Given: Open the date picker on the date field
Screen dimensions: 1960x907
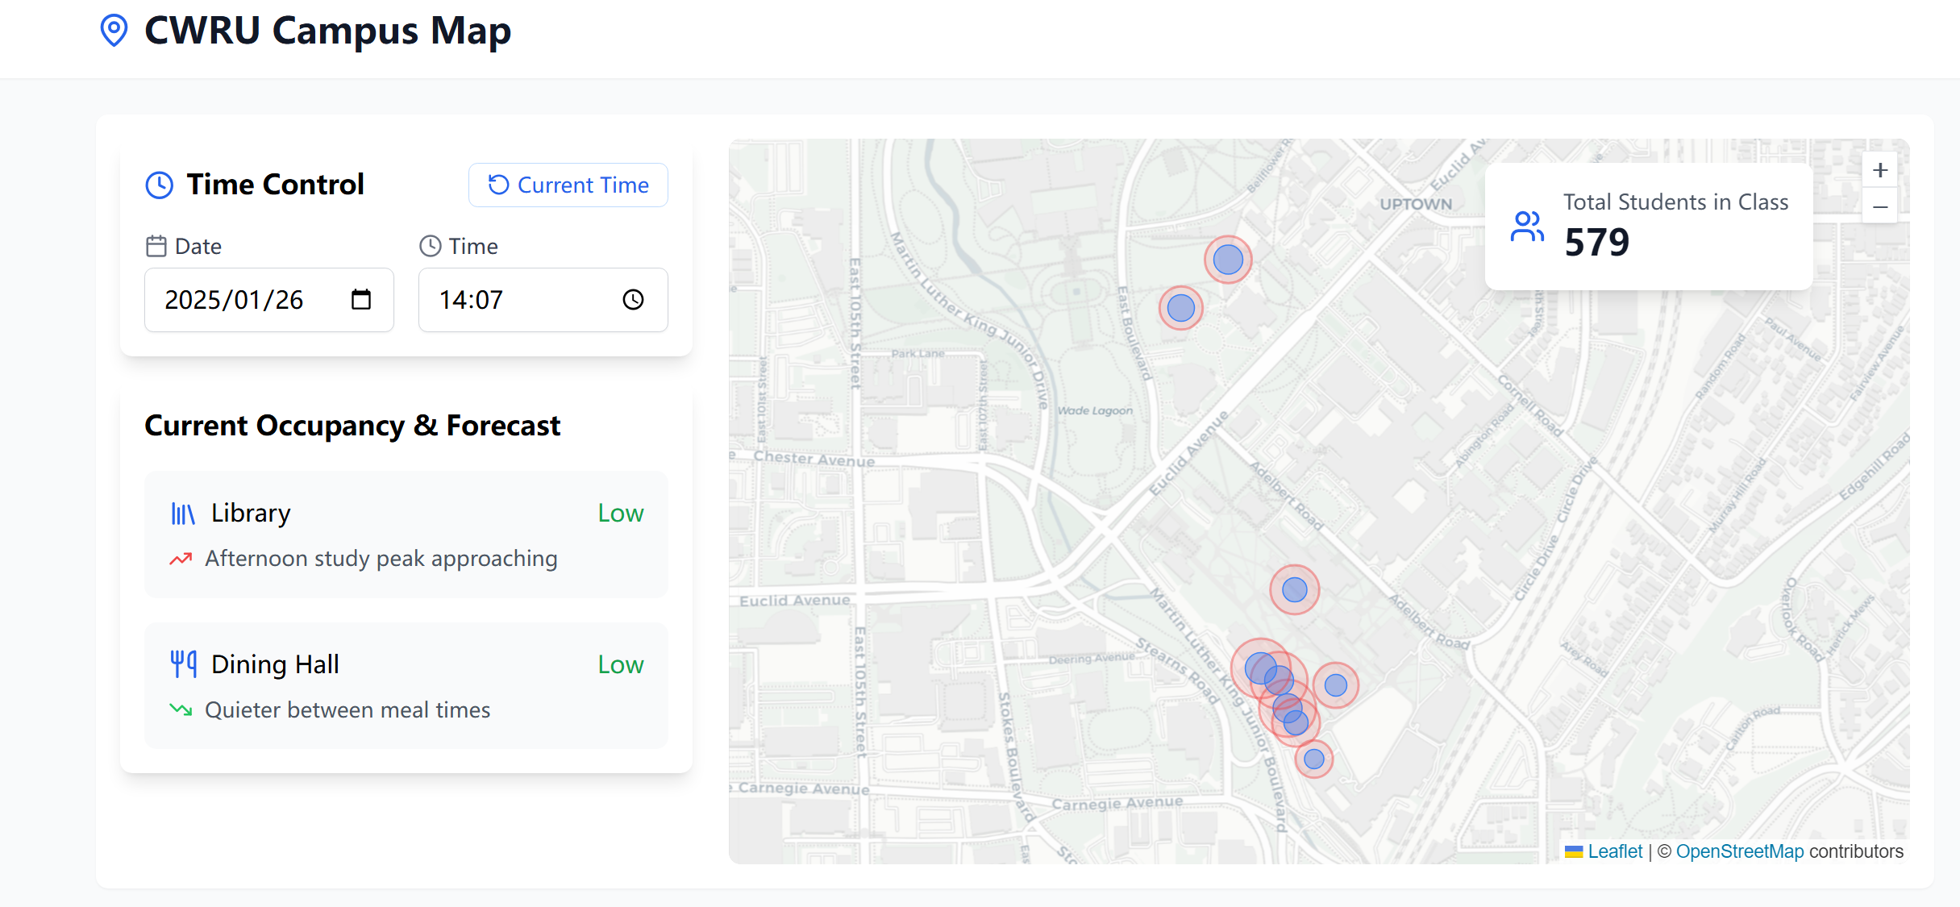Looking at the screenshot, I should pyautogui.click(x=360, y=299).
